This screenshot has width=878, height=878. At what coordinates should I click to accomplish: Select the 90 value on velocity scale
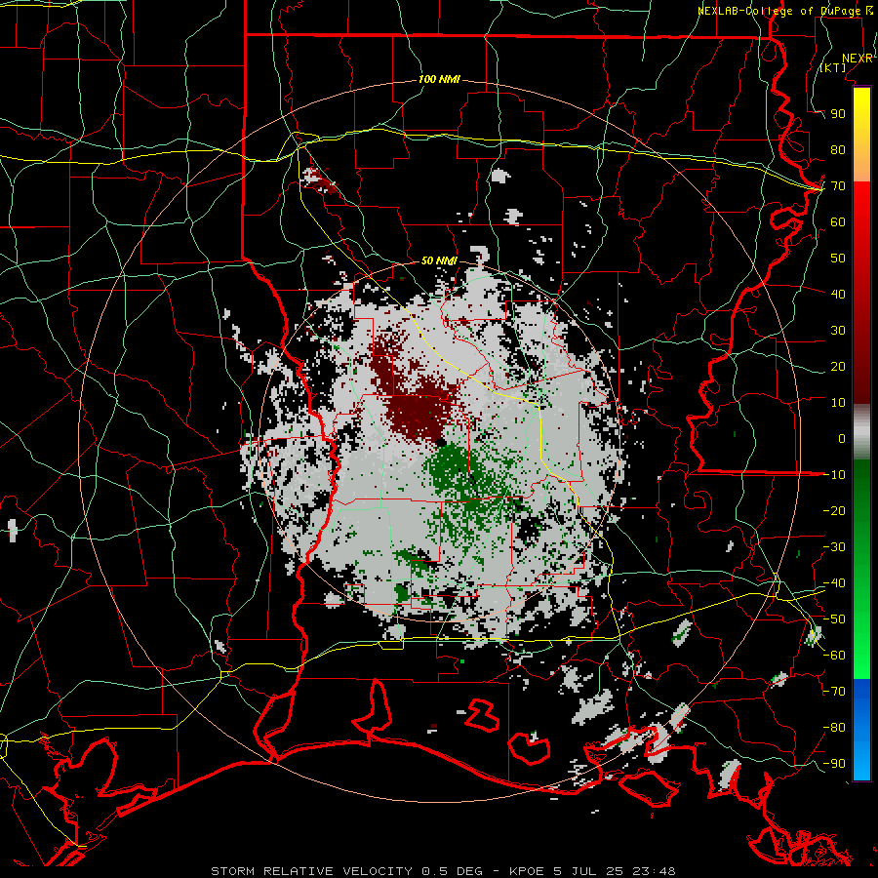pos(838,114)
